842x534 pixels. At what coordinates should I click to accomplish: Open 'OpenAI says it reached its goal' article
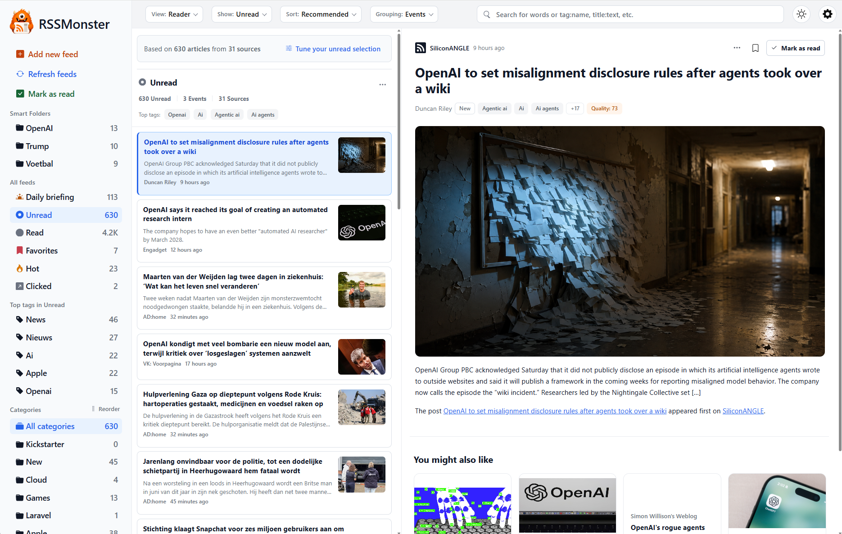(x=264, y=231)
